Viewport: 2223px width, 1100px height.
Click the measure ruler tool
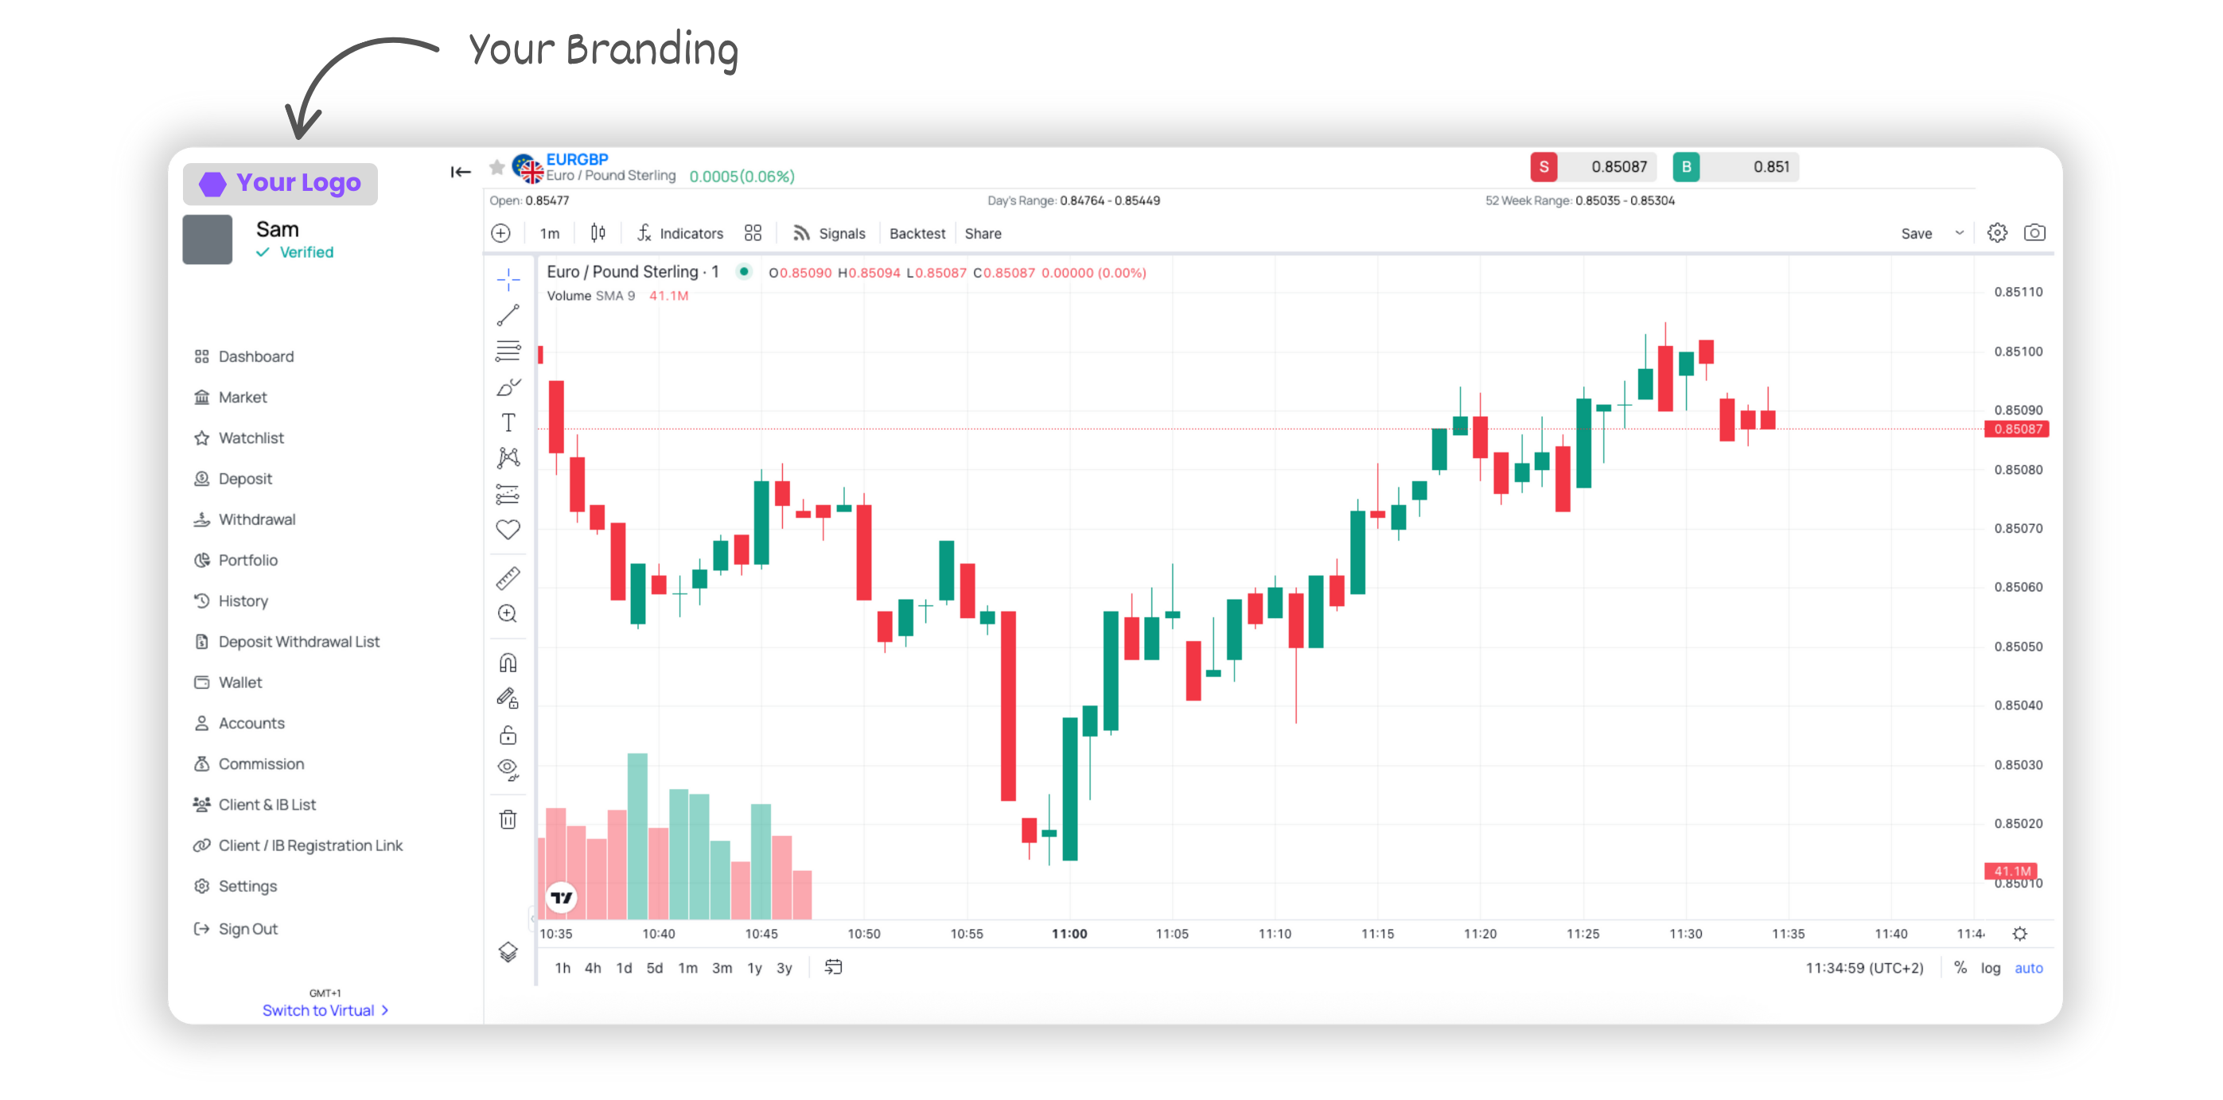click(x=508, y=578)
